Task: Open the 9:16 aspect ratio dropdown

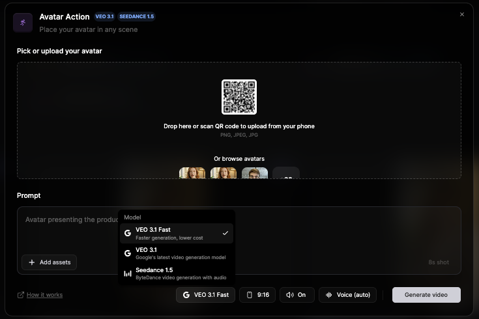Action: pyautogui.click(x=257, y=295)
